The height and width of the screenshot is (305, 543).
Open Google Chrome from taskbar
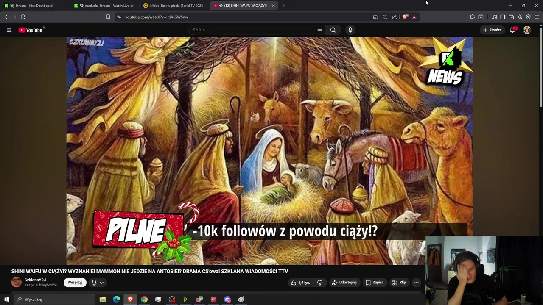(144, 299)
